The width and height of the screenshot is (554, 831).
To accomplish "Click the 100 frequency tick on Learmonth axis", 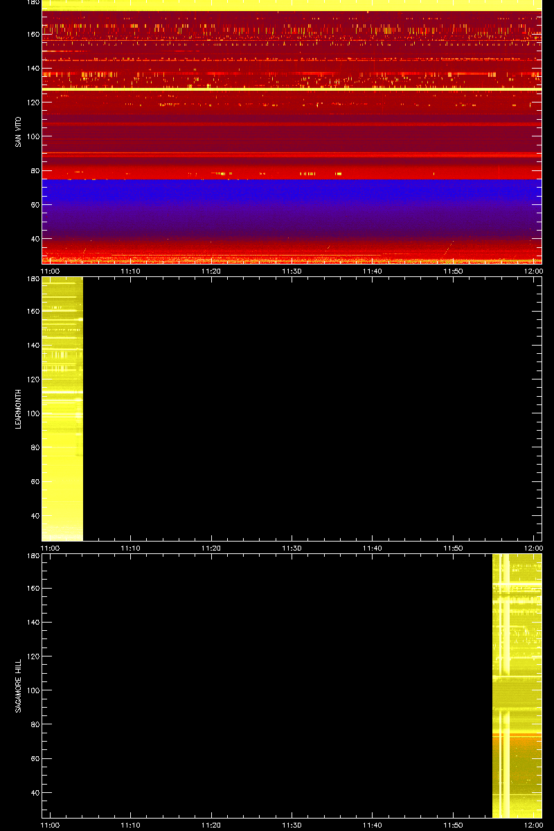I will pyautogui.click(x=33, y=413).
